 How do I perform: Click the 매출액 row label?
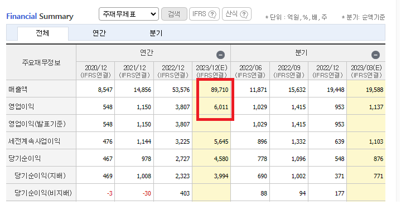pos(18,90)
